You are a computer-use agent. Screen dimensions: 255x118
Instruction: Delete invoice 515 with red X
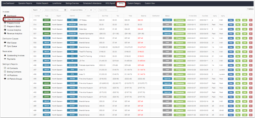coord(251,20)
